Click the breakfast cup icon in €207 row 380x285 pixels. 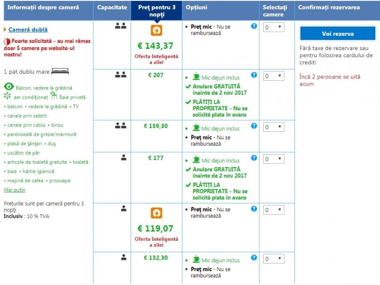click(x=196, y=76)
